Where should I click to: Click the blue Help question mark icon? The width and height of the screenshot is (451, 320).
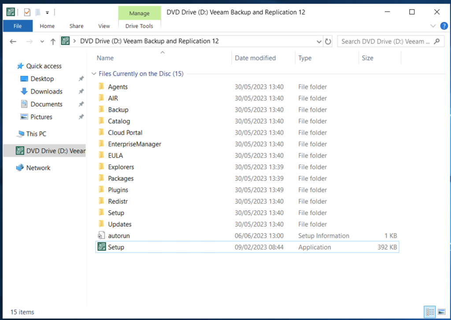(x=444, y=26)
